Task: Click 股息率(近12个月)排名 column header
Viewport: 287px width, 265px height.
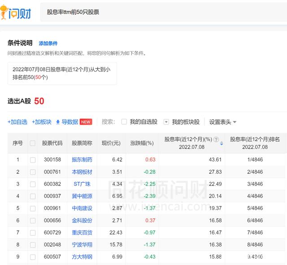Action: pyautogui.click(x=255, y=143)
